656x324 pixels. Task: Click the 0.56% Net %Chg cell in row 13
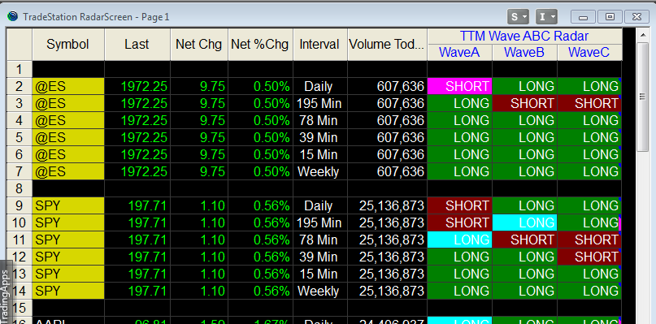click(x=260, y=274)
